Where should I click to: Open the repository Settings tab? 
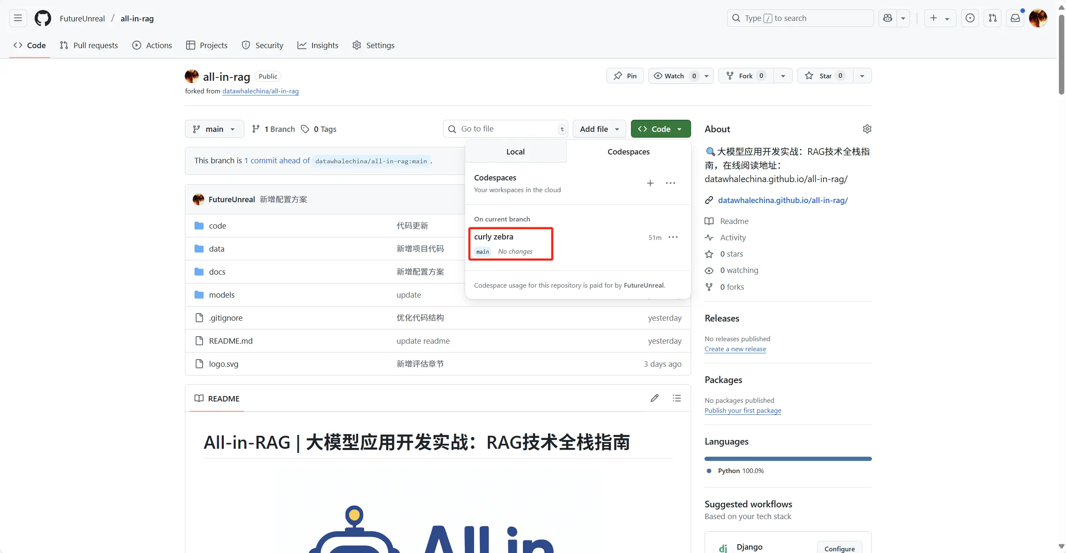coord(374,45)
